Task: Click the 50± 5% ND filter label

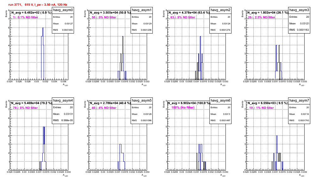Action: (x=104, y=17)
